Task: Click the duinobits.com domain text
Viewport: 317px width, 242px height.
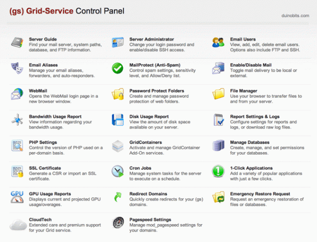Action: pos(295,16)
